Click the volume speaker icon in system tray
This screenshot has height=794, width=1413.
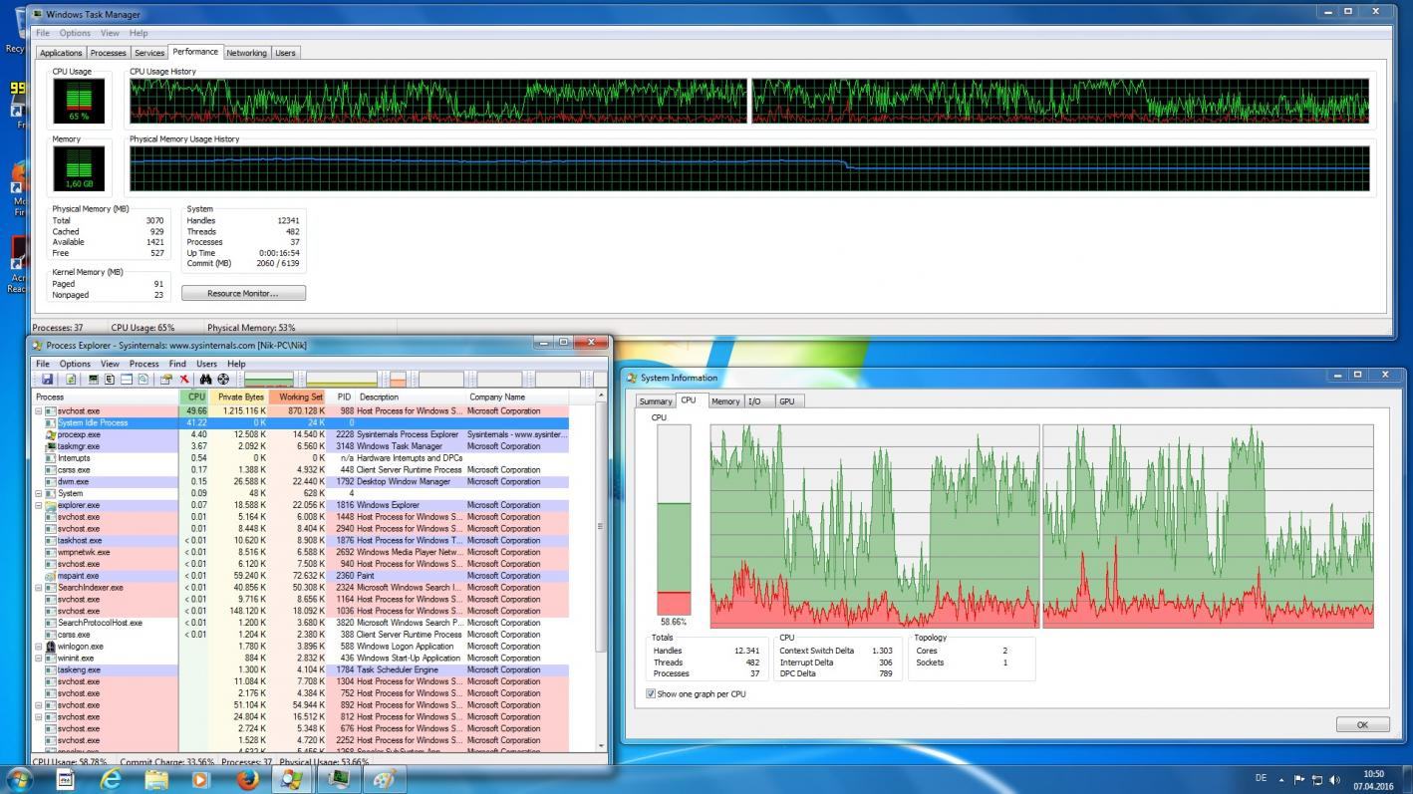pyautogui.click(x=1334, y=779)
